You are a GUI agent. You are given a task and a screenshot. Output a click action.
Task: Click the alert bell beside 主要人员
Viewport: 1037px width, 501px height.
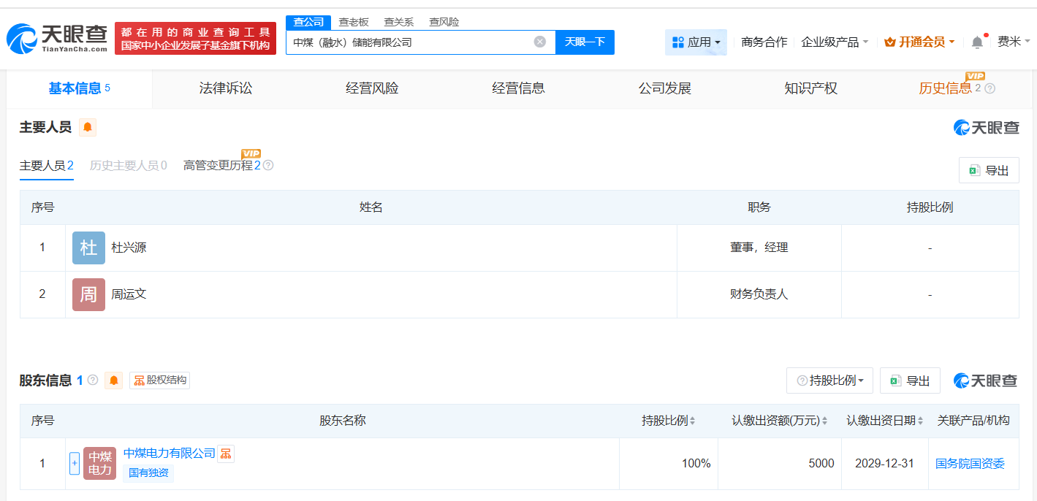click(x=88, y=126)
